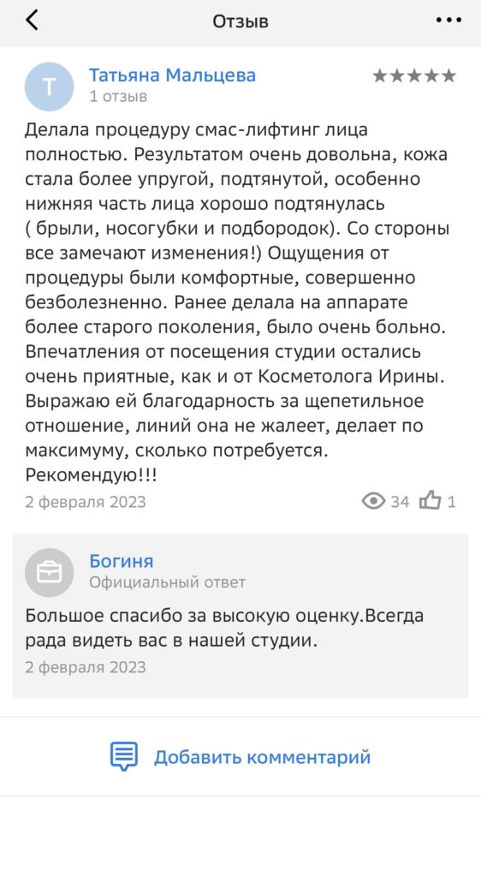Open Татьяна Мальцева's profile name link
481x877 pixels.
(173, 75)
